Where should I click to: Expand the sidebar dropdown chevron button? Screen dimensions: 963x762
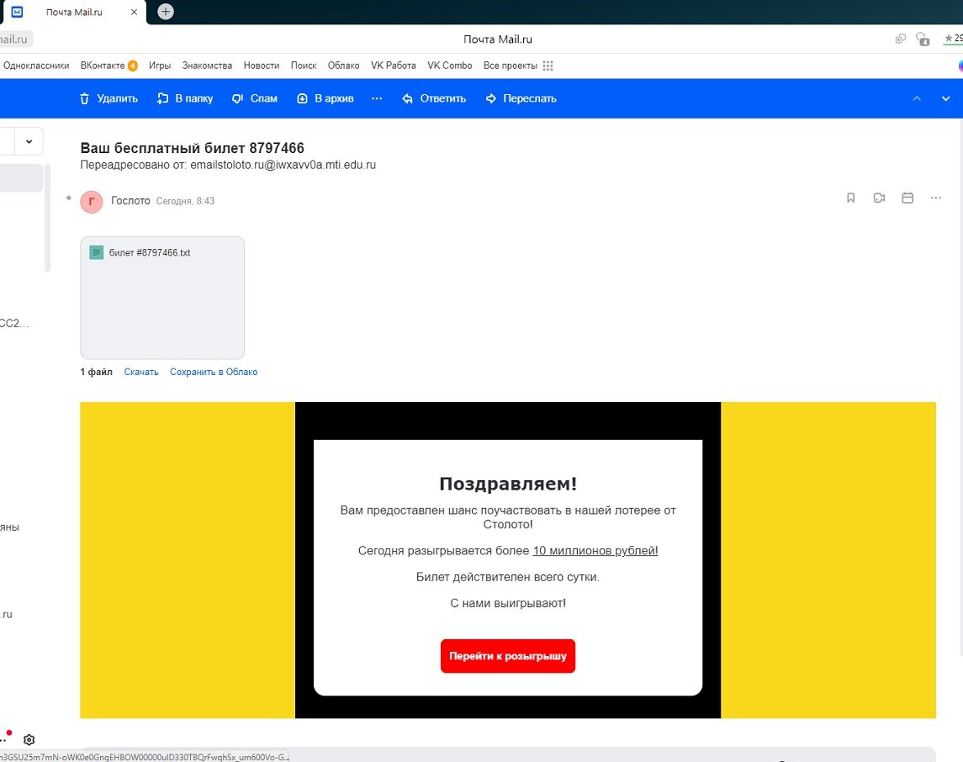[29, 141]
